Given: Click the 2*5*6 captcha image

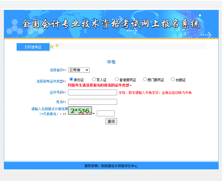Looking at the screenshot, I should click(x=80, y=111).
